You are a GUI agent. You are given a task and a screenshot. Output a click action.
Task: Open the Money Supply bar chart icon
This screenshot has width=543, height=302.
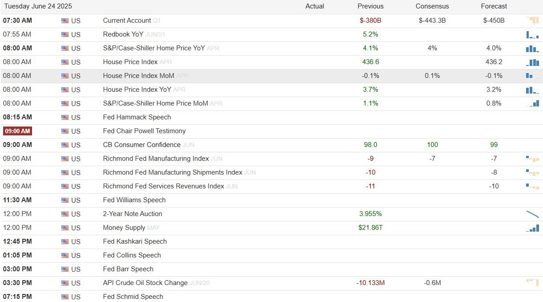click(x=533, y=228)
